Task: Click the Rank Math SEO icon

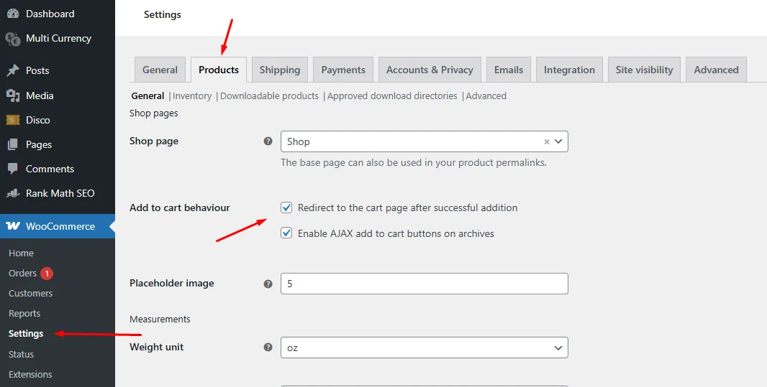Action: (x=12, y=193)
